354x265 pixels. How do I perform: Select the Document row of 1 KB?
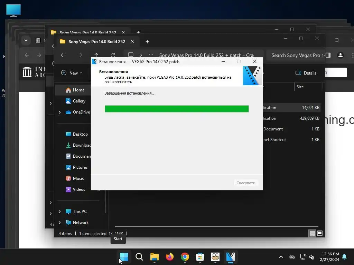291,129
